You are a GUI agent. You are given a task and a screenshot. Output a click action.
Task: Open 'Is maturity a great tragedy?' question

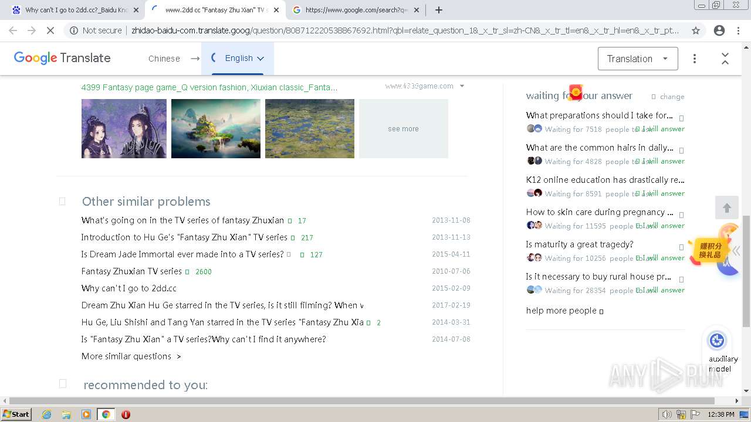(580, 244)
